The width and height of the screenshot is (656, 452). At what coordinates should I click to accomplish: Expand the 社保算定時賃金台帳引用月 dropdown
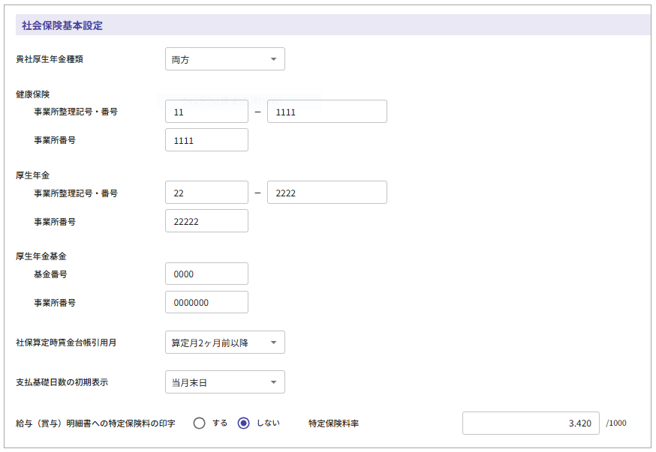[x=224, y=343]
